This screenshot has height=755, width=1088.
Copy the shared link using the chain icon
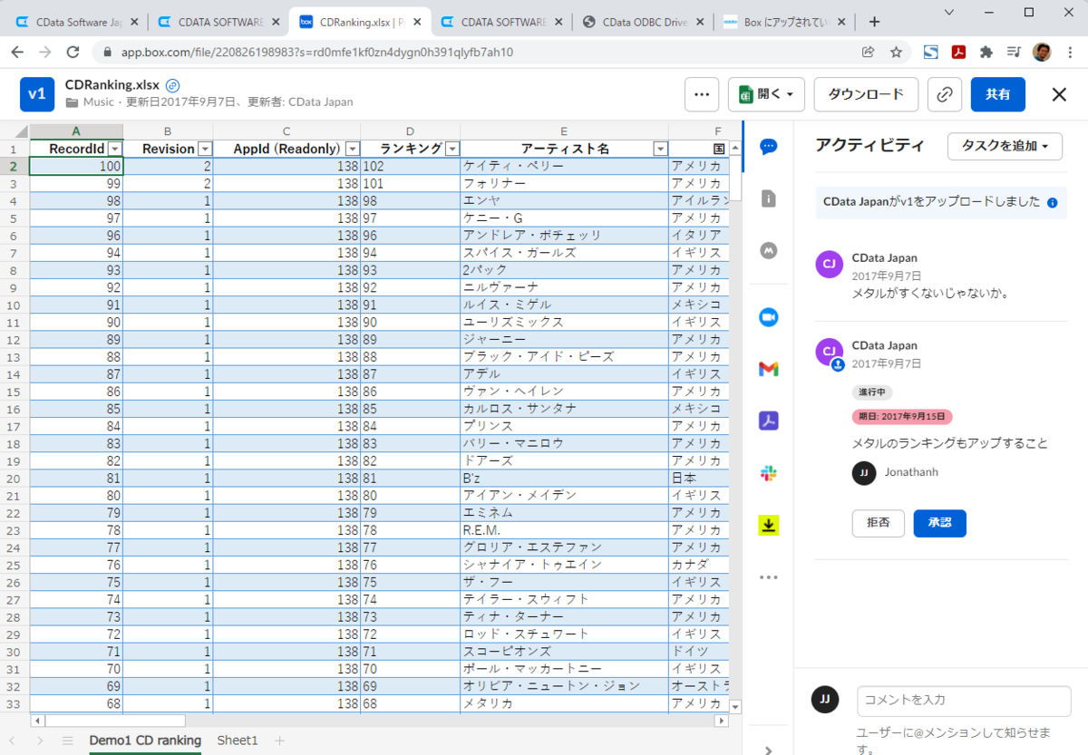[945, 94]
